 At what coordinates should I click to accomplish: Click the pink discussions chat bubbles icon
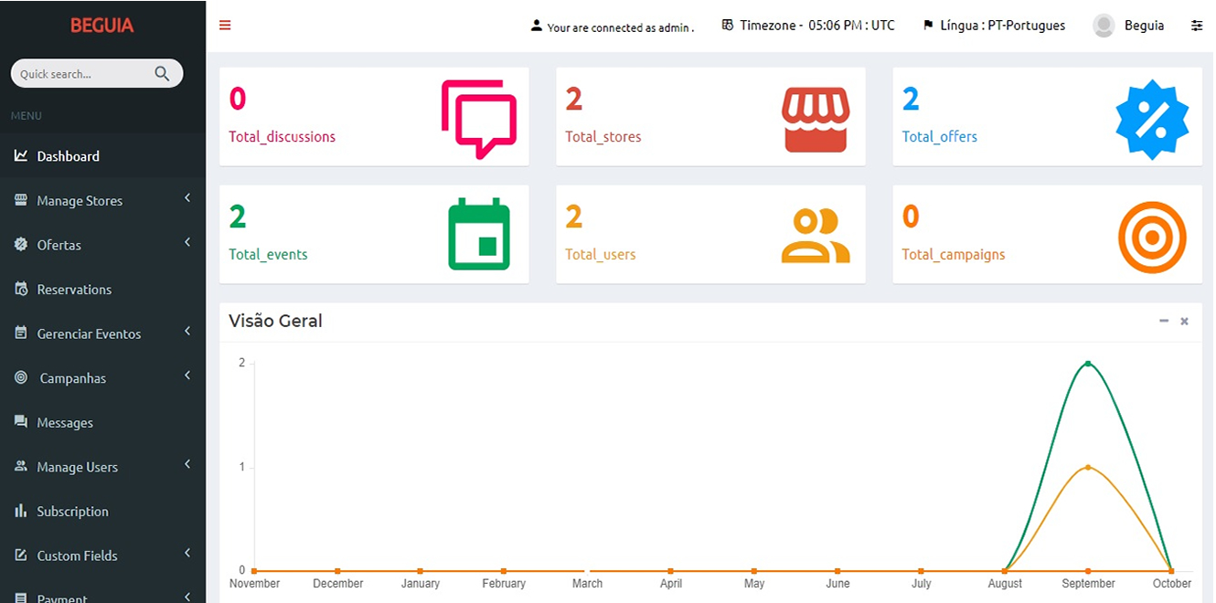[479, 120]
